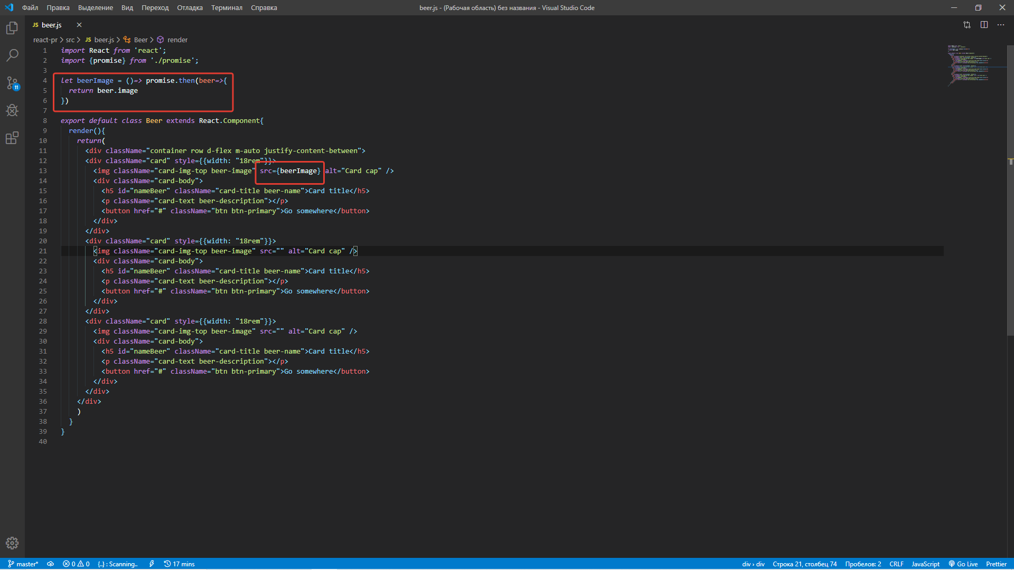Click the empty src="" on line 21
Image resolution: width=1014 pixels, height=570 pixels.
tap(272, 251)
